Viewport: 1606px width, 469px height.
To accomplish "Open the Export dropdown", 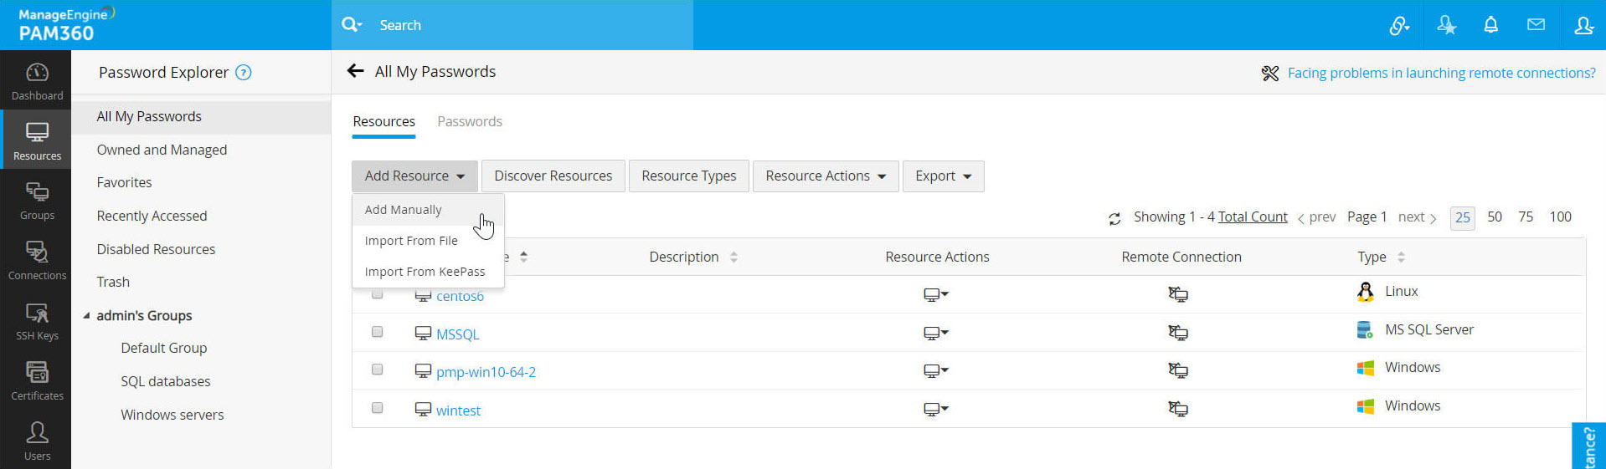I will [x=943, y=176].
